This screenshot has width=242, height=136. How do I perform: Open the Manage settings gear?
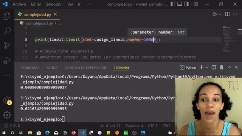[x=7, y=115]
